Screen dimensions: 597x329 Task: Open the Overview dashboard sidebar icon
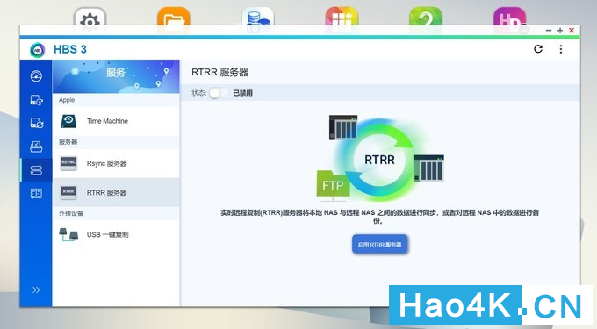[36, 76]
